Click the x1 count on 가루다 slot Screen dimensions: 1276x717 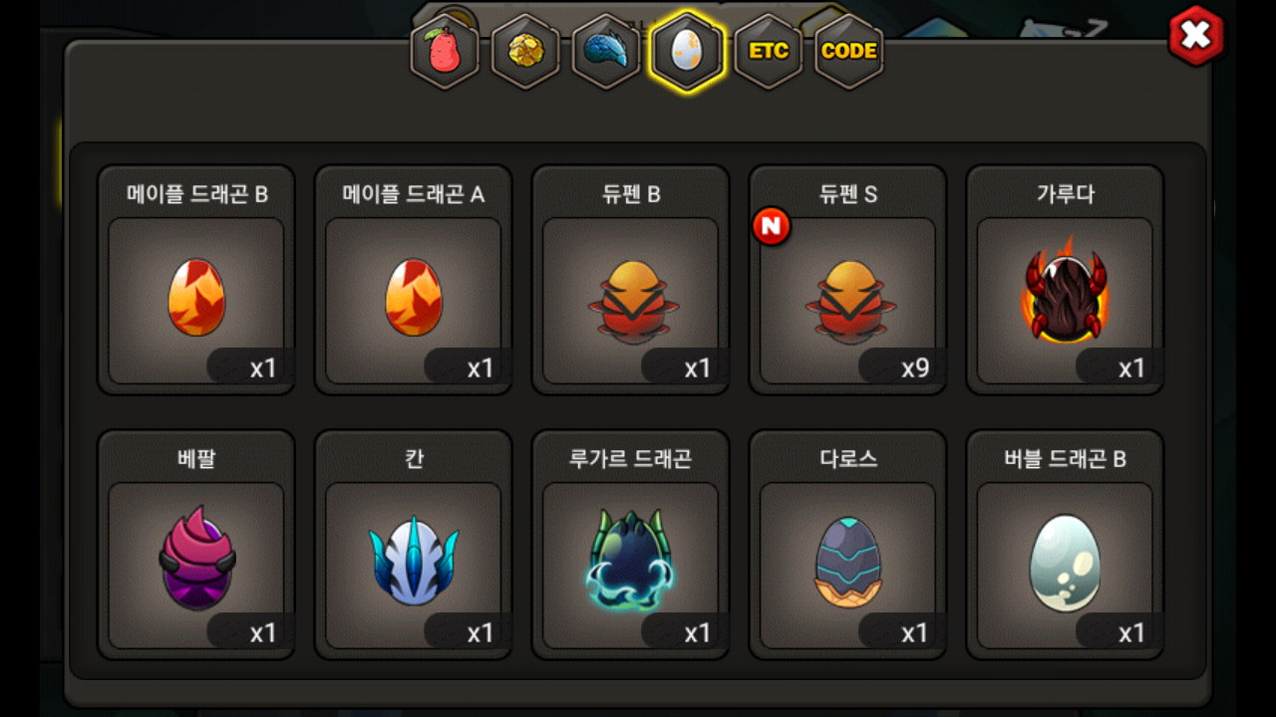coord(1131,368)
